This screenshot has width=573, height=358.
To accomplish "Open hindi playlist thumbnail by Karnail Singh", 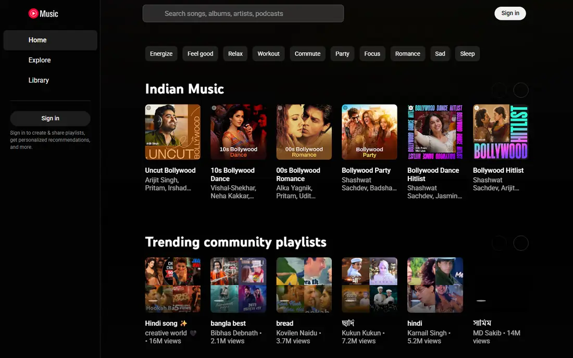I will [435, 285].
